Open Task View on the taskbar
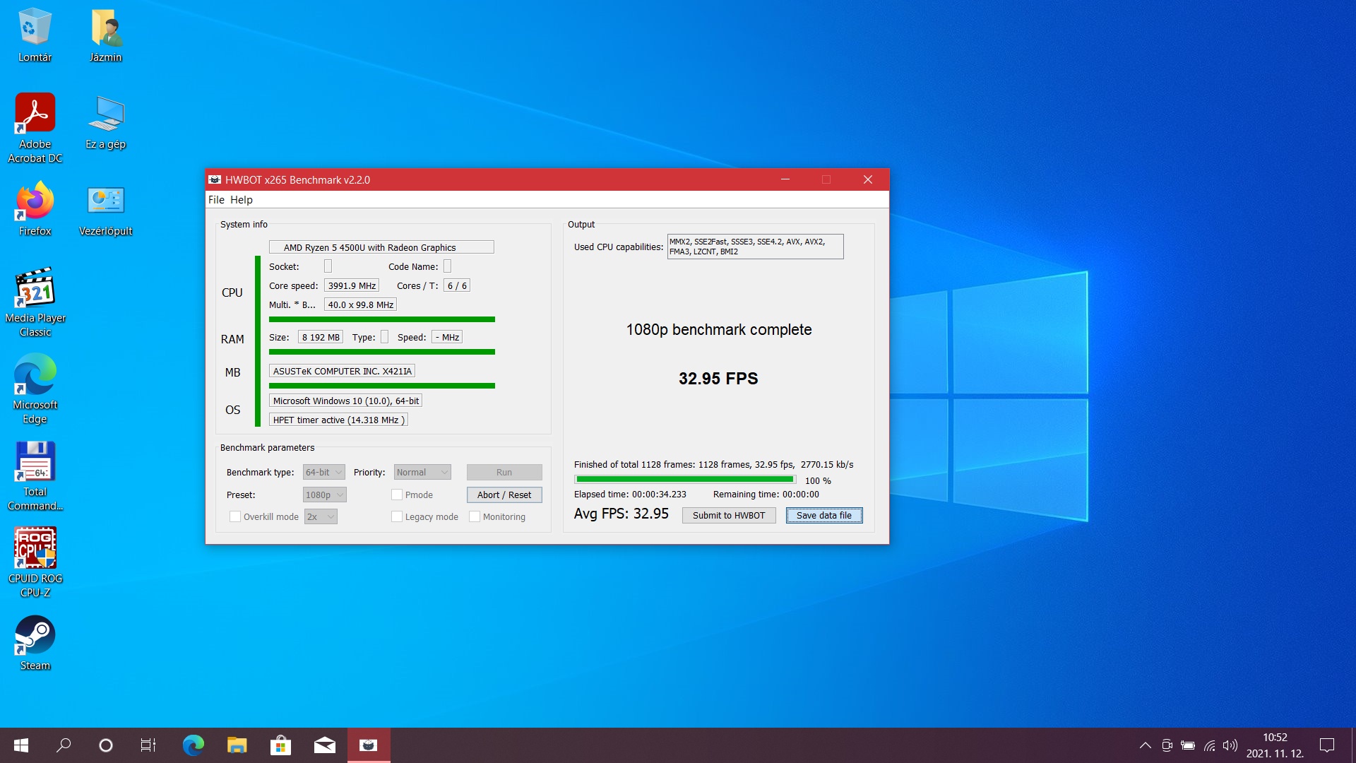The width and height of the screenshot is (1356, 763). click(x=148, y=745)
